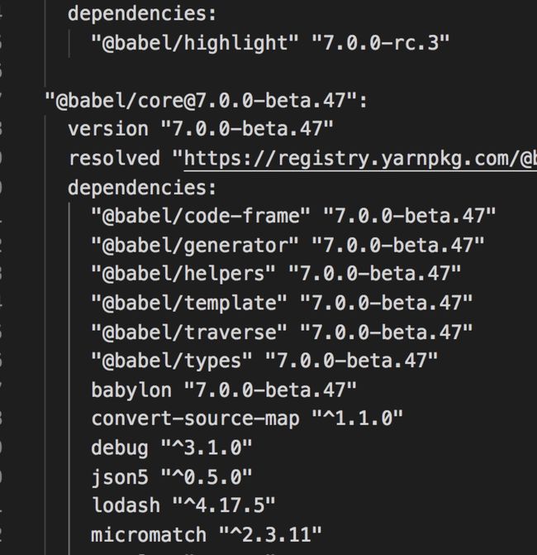Click the dependencies: key under @babel/core

click(x=142, y=188)
